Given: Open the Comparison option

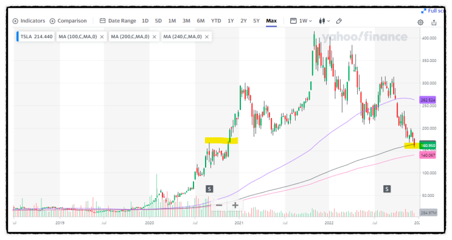Looking at the screenshot, I should tap(68, 21).
